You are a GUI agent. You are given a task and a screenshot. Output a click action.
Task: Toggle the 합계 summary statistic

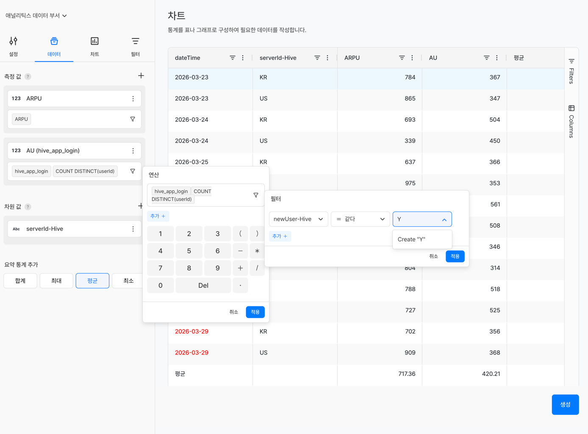pyautogui.click(x=20, y=281)
